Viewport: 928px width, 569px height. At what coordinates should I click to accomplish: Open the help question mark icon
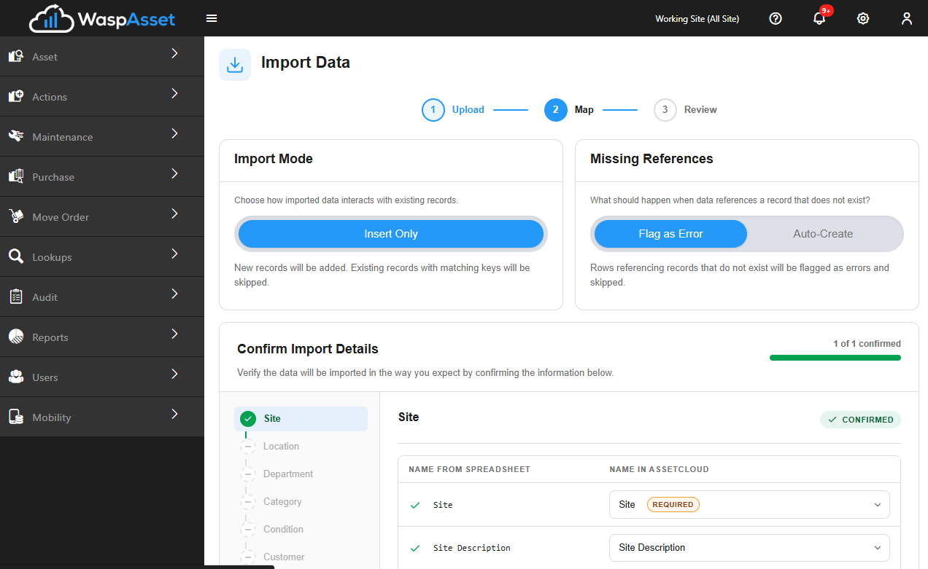(776, 18)
